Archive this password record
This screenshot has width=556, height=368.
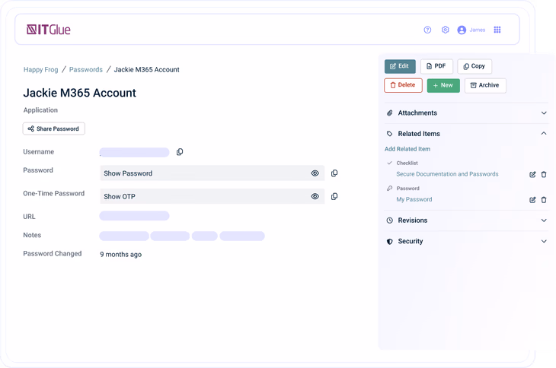pos(485,85)
